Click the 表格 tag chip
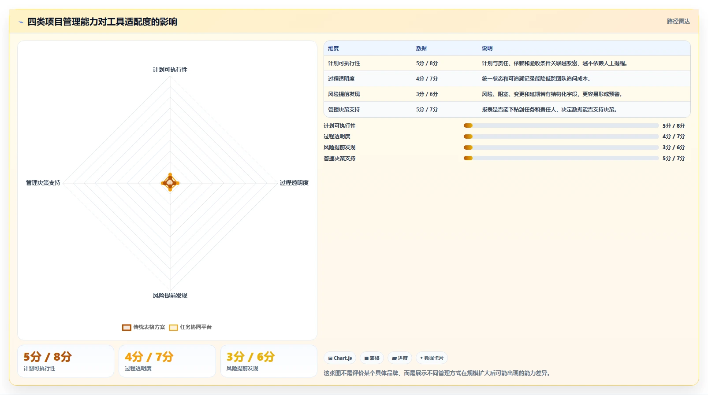Screen dimensions: 708x395 [372, 358]
